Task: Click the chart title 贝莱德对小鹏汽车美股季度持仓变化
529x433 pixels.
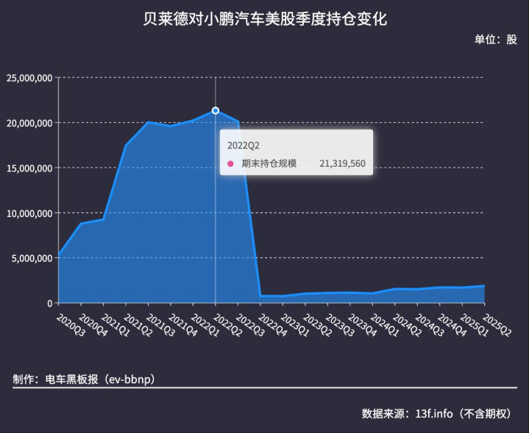Action: tap(265, 18)
